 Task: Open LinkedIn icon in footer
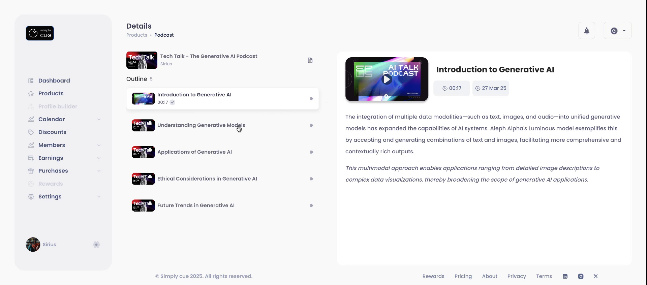[565, 276]
